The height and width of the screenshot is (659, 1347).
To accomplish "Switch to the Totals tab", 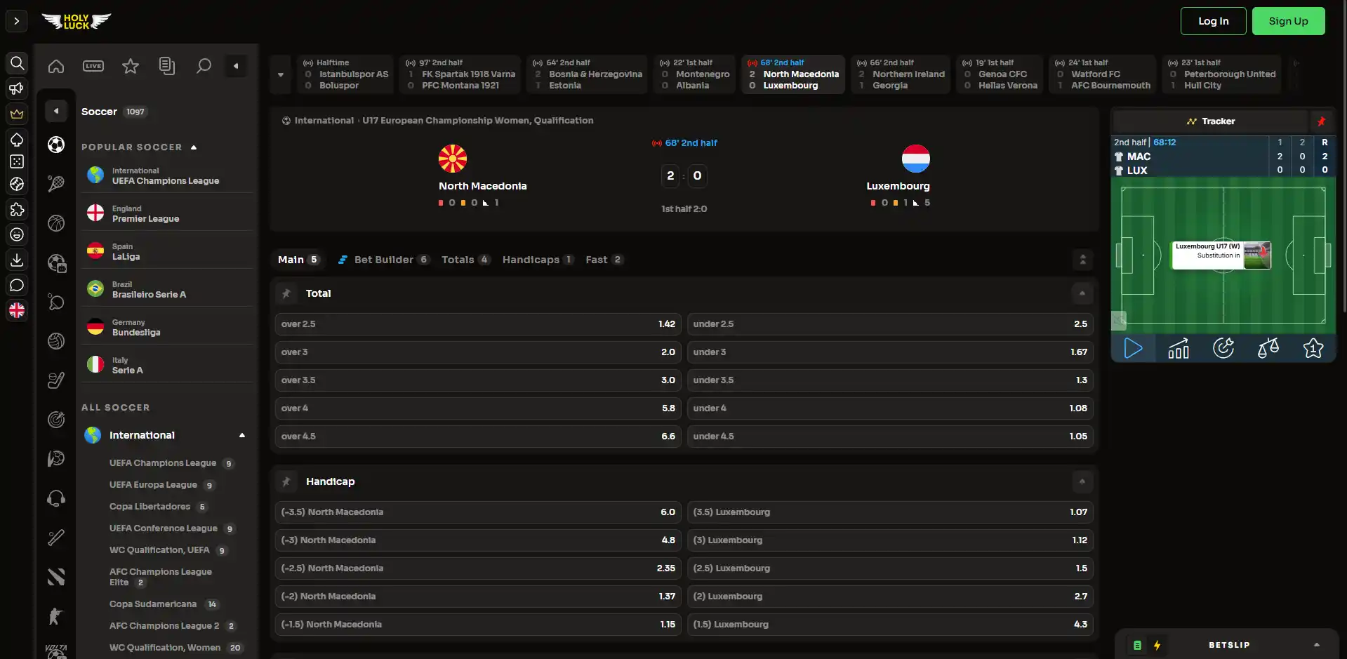I will tap(465, 260).
